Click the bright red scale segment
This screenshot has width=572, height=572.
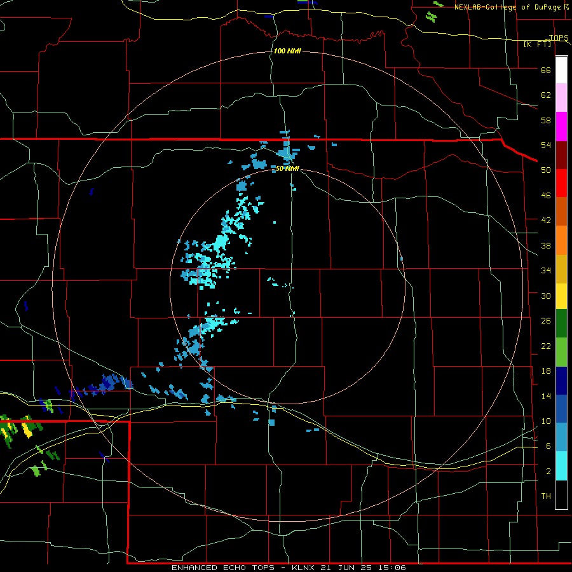point(561,183)
